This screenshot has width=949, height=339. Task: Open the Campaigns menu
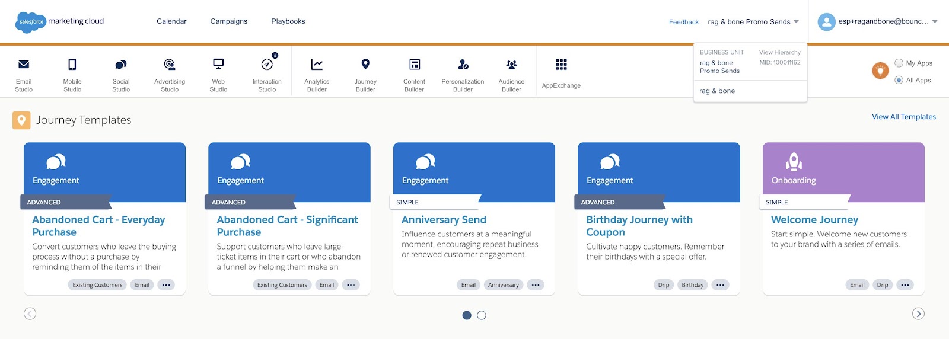[x=229, y=21]
